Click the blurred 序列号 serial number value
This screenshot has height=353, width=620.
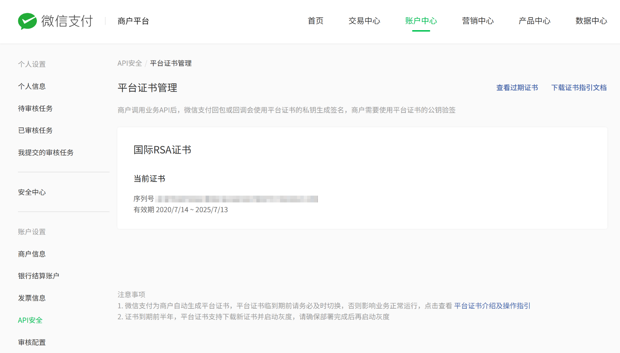pos(237,199)
